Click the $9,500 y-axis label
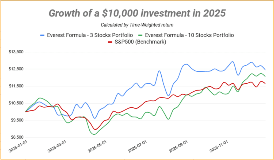Image resolution: width=274 pixels, height=160 pixels. tap(17, 120)
